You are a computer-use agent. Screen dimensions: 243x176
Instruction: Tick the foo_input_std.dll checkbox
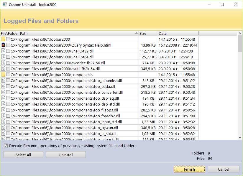click(8, 122)
